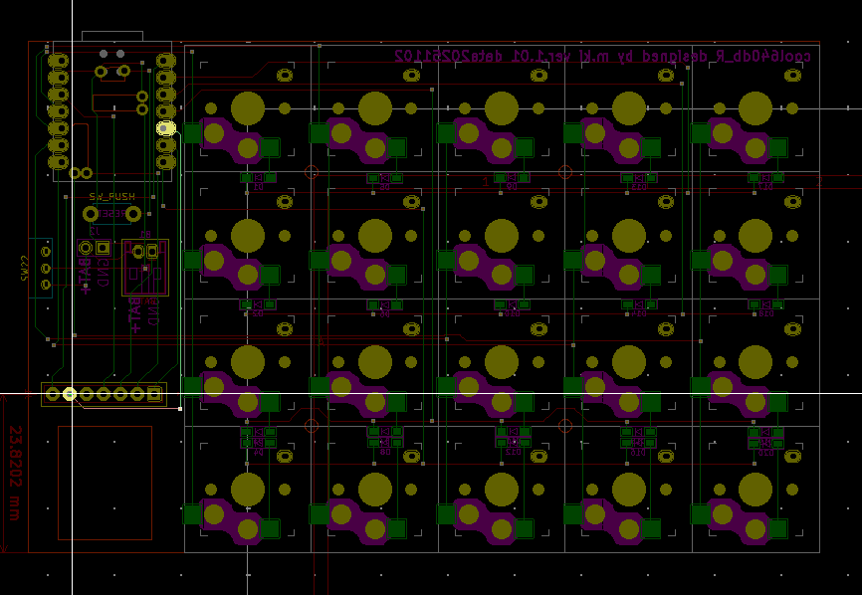Select the right pad of the RESET switch
Image resolution: width=862 pixels, height=595 pixels.
click(133, 213)
